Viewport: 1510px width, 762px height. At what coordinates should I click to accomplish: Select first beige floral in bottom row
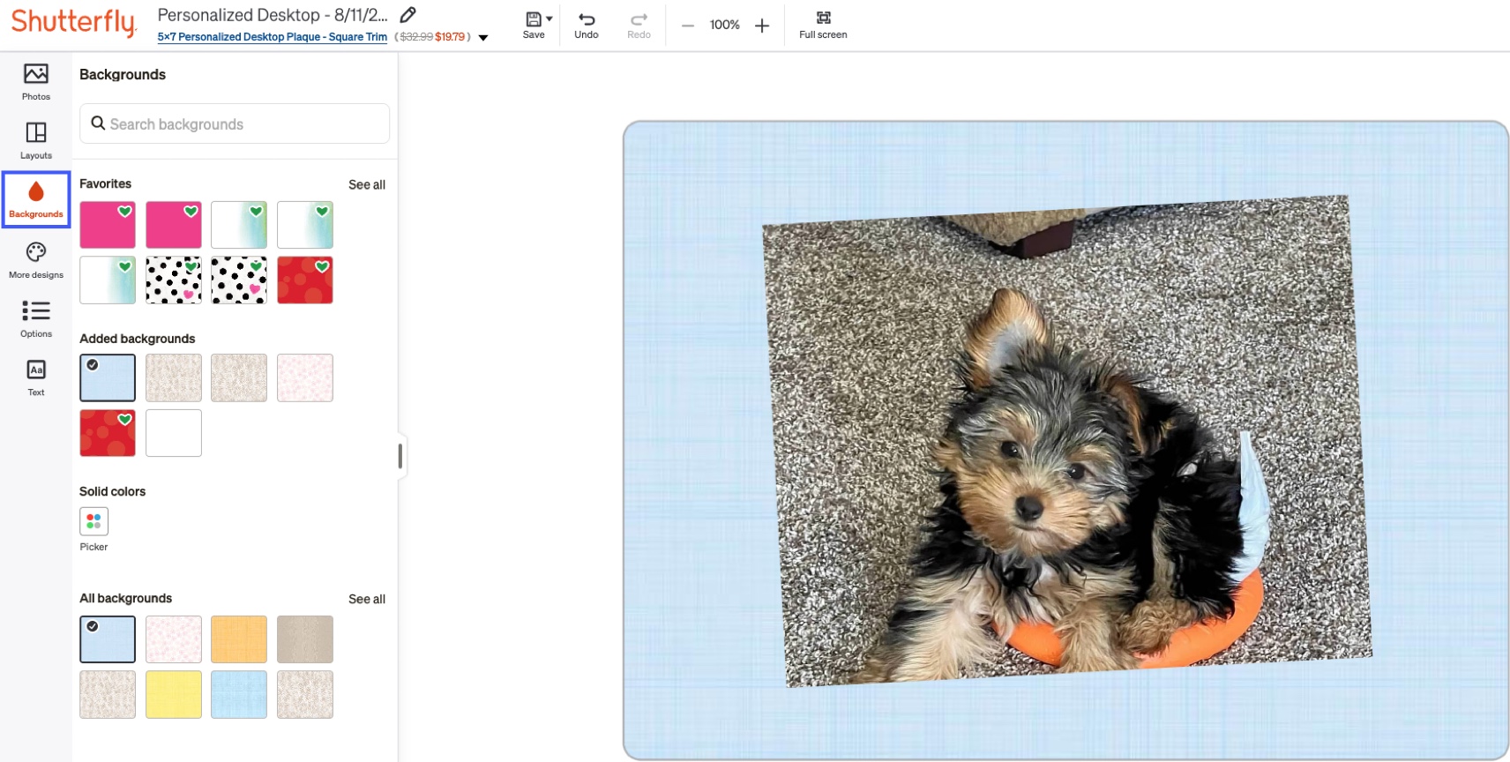(108, 694)
